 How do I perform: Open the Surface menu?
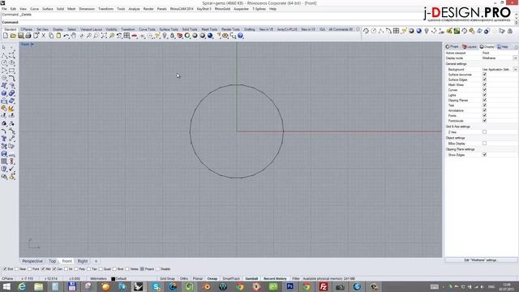pos(48,9)
